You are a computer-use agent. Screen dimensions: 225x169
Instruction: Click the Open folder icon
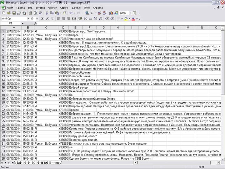(x=9, y=13)
